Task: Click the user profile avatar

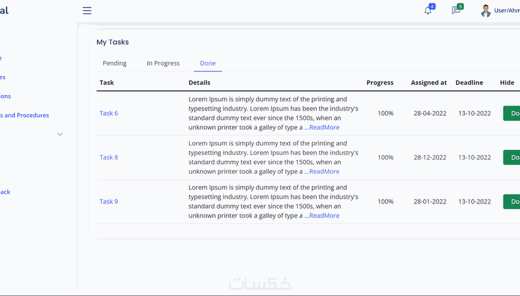Action: coord(485,11)
